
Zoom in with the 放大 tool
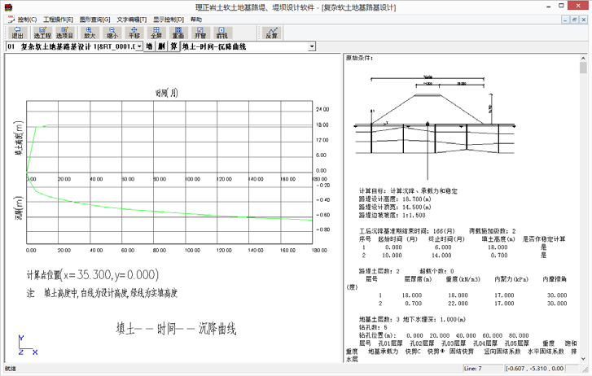pos(90,33)
